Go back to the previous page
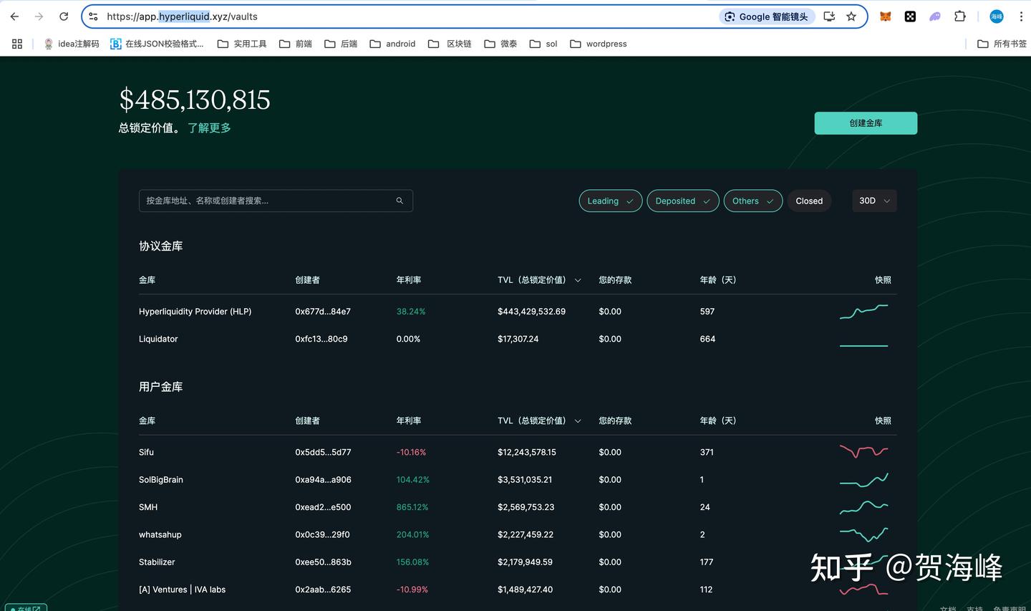1031x611 pixels. 14,16
